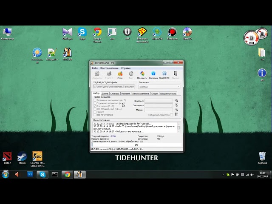Click Skype taskbar button

pos(42,175)
